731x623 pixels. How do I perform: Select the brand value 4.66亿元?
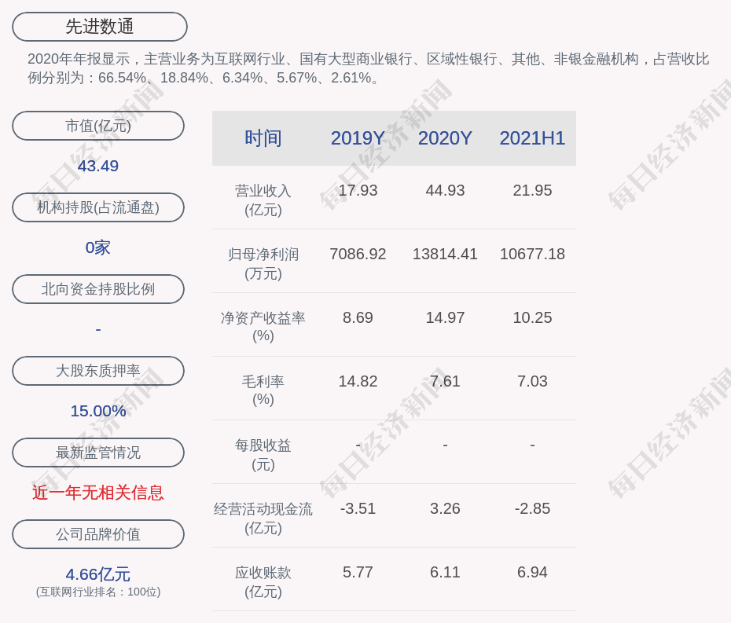tap(98, 574)
